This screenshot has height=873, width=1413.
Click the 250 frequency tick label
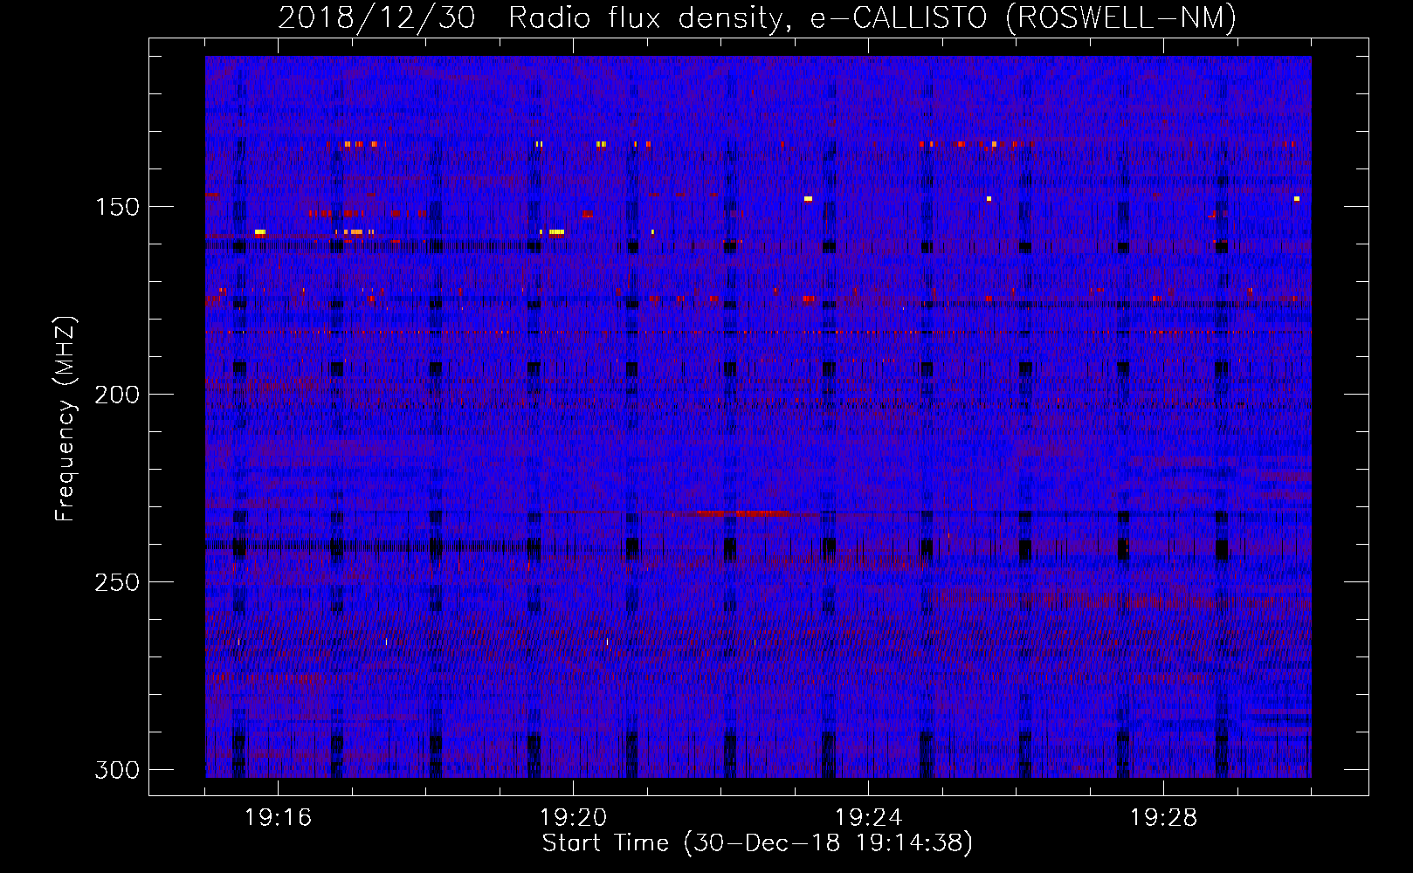116,582
